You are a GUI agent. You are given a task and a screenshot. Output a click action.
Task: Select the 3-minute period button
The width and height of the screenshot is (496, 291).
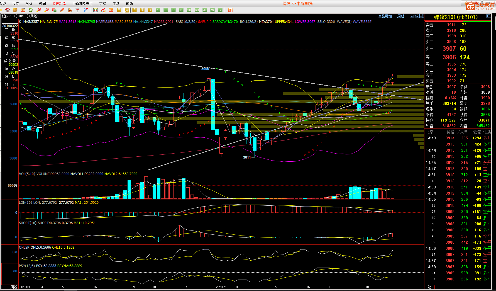click(x=166, y=10)
